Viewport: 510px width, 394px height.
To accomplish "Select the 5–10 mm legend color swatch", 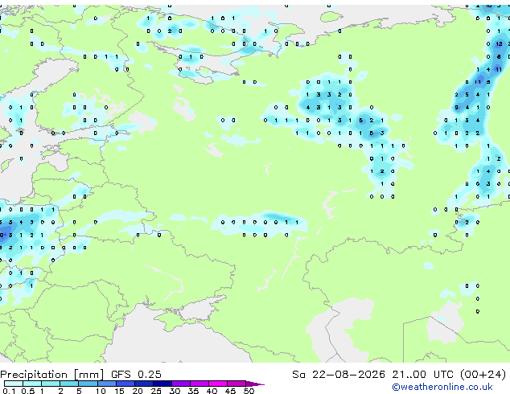I will (x=88, y=384).
